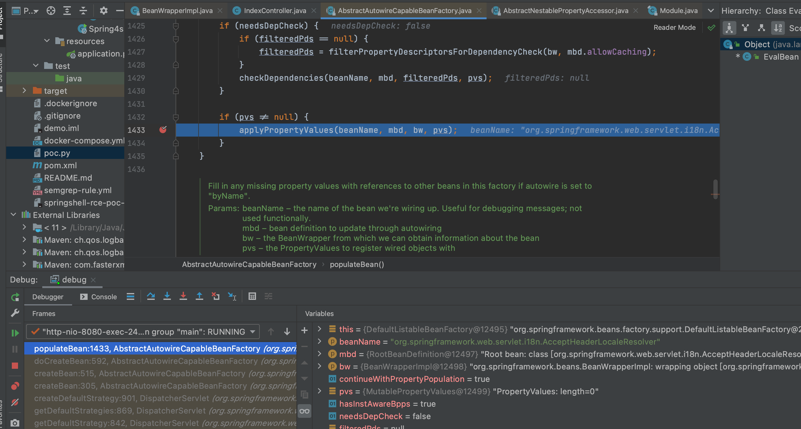Click the camera thread dump icon

pyautogui.click(x=15, y=423)
